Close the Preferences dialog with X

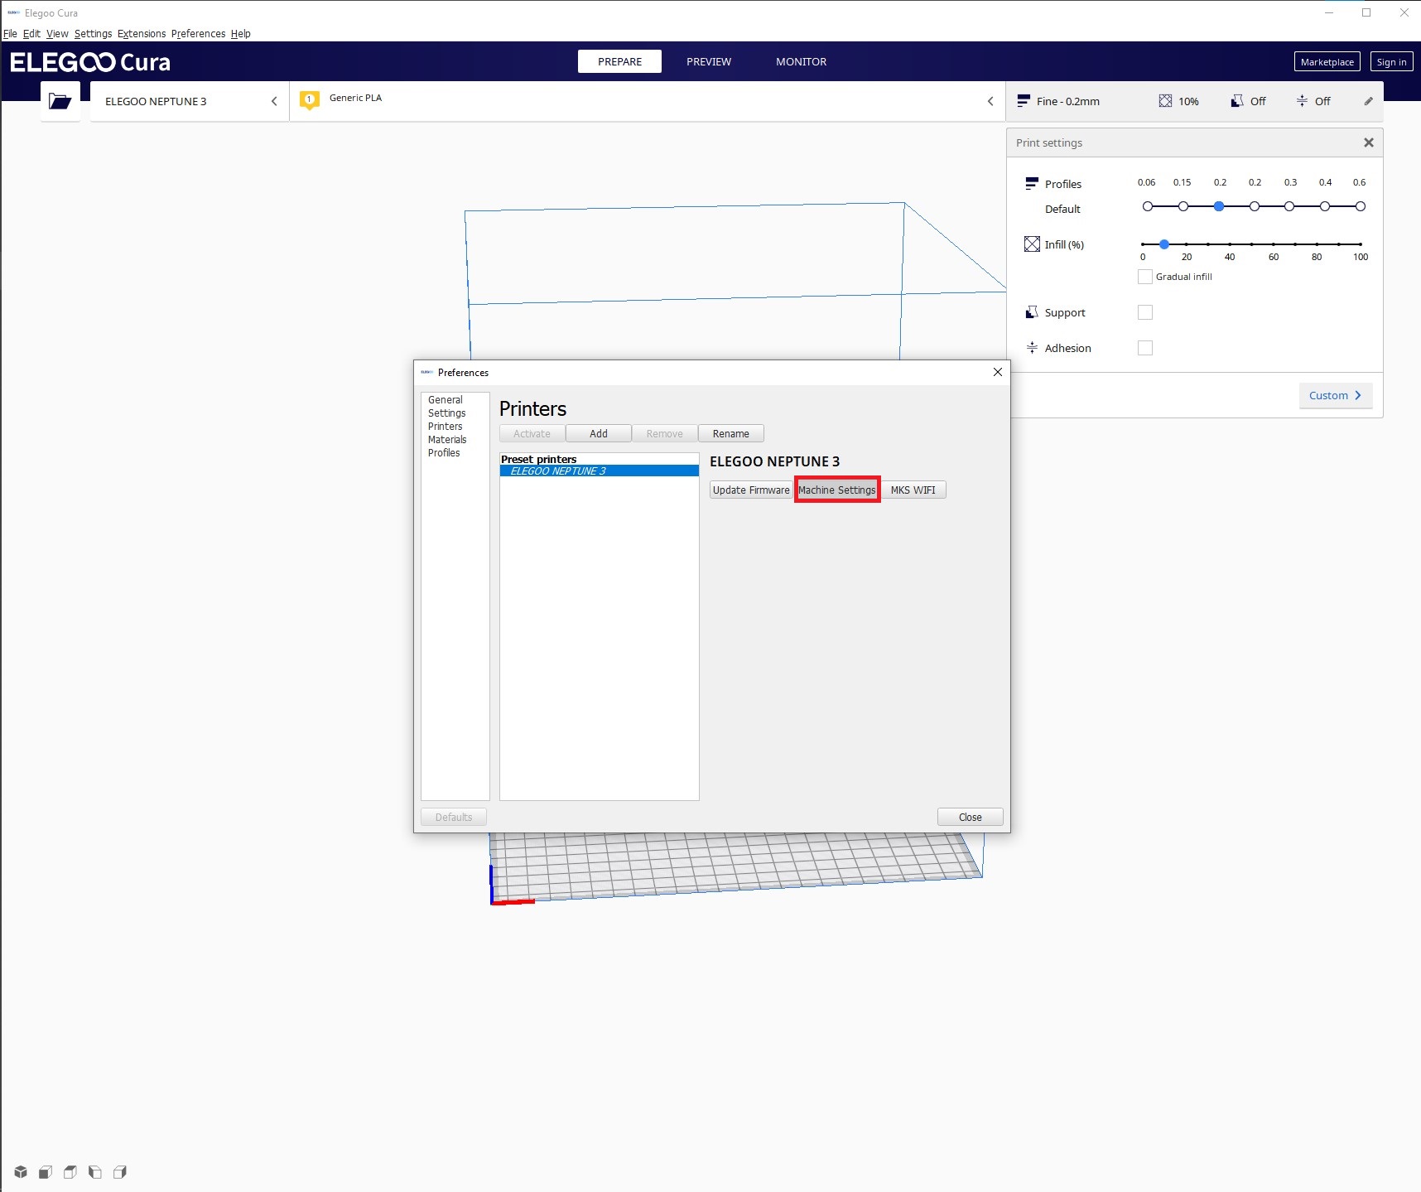[997, 372]
